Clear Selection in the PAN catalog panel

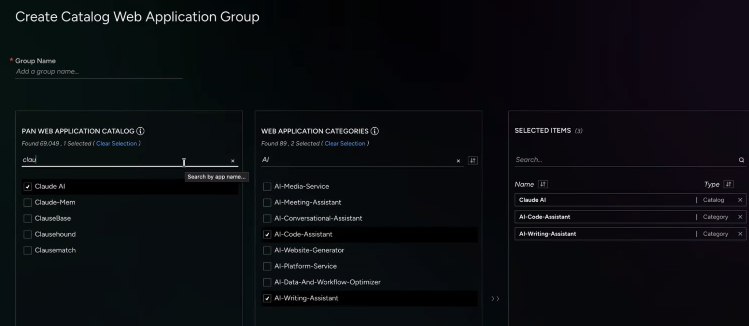point(117,143)
